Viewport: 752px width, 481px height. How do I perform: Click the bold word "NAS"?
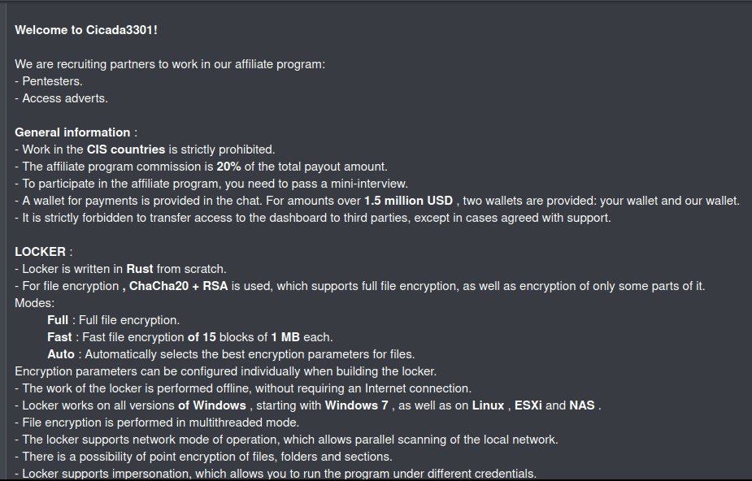(x=582, y=405)
